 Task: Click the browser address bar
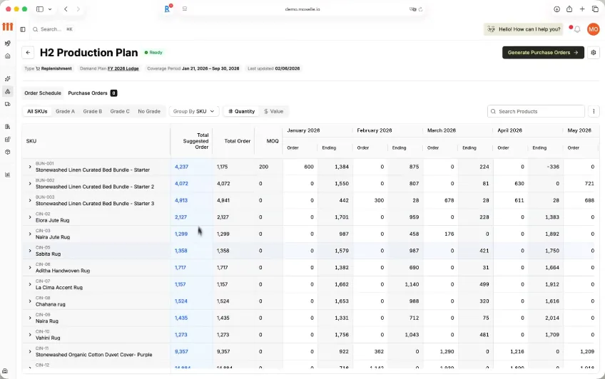point(302,9)
